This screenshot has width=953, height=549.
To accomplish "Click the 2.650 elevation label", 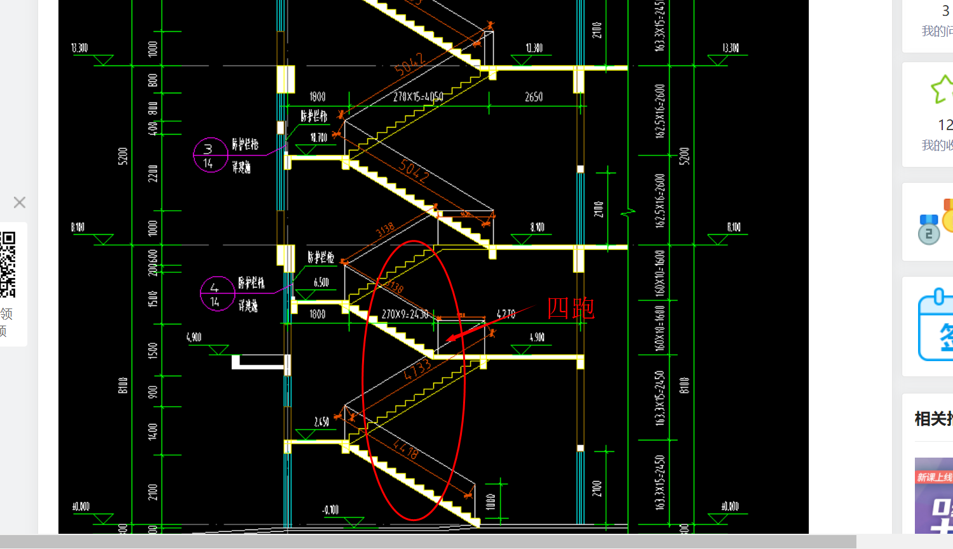I will (x=321, y=421).
